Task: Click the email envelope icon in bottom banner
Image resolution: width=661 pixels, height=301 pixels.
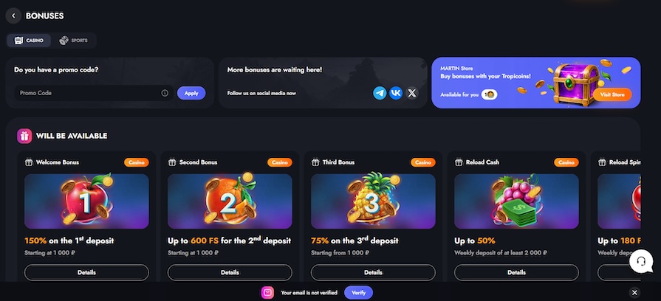Action: point(267,293)
